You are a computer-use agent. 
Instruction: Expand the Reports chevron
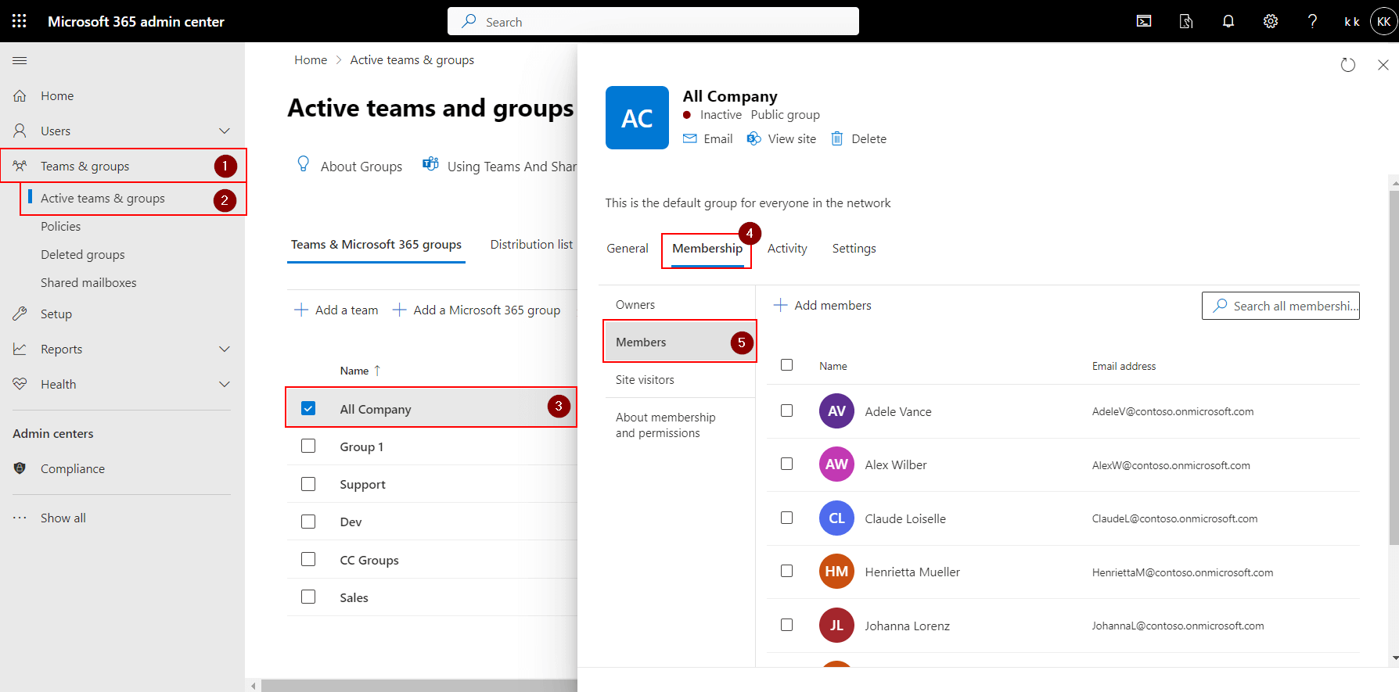click(x=225, y=349)
